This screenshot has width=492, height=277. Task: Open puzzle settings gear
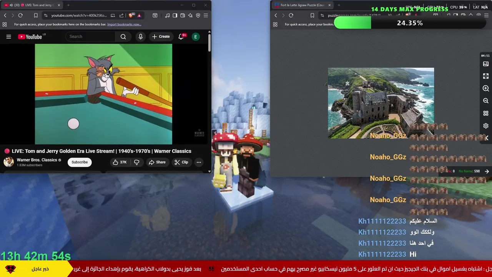pos(486,126)
